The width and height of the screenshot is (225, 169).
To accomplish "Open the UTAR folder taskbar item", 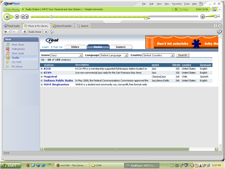I will pos(106,166).
